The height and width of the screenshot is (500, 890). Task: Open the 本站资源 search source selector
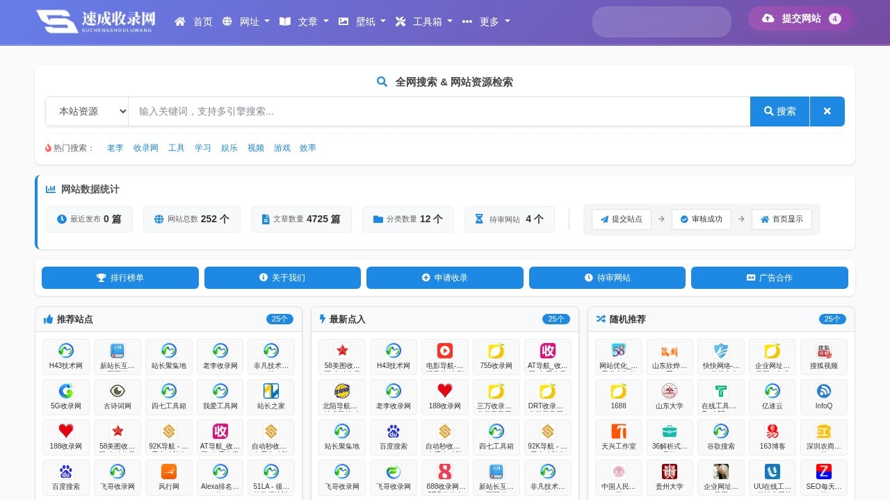click(x=87, y=111)
